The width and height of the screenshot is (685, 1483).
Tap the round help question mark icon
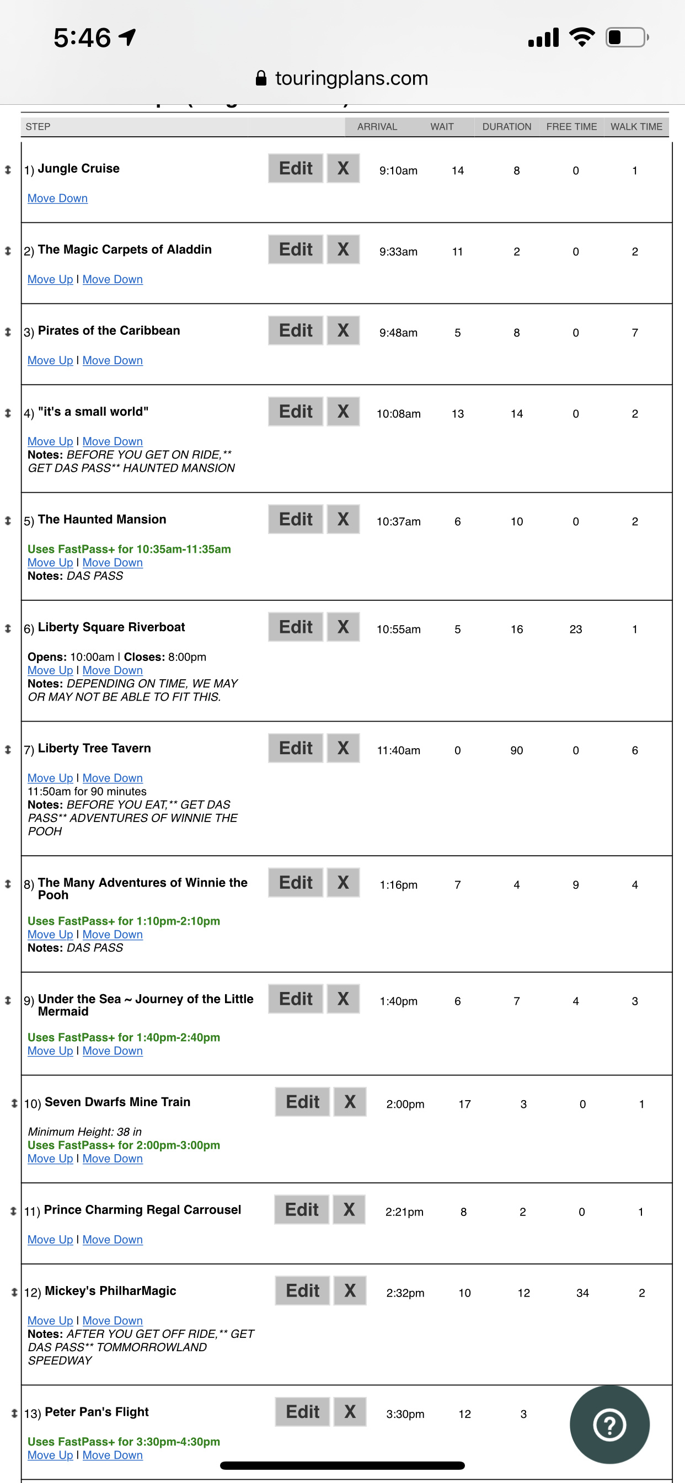point(609,1425)
